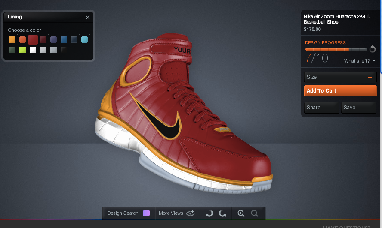Click the YOUR text on ankle strap
This screenshot has height=228, width=382.
pyautogui.click(x=182, y=50)
